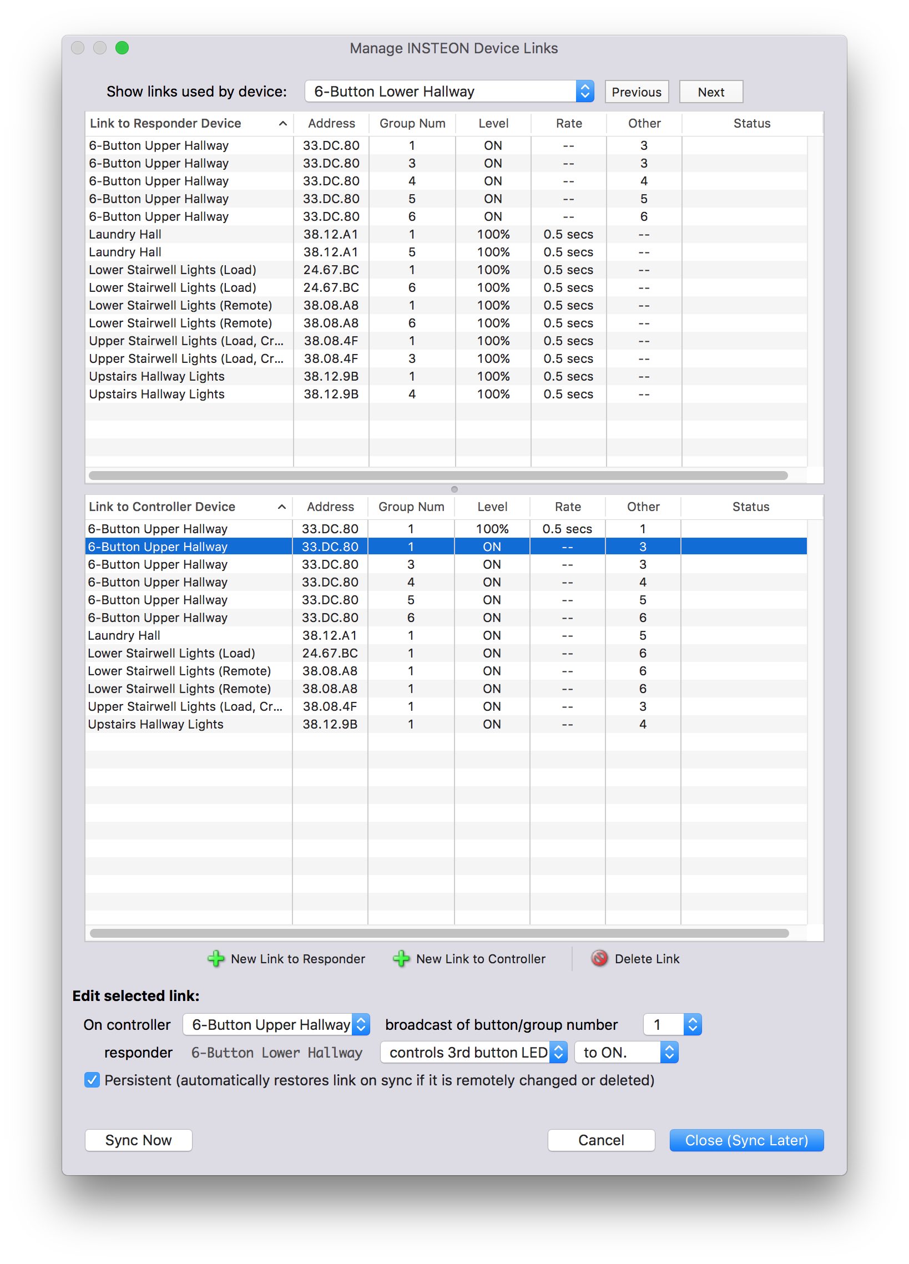909x1264 pixels.
Task: Click the red Delete Link icon
Action: 599,959
